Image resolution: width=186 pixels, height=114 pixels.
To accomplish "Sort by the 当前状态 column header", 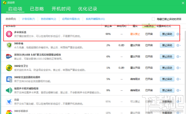I will (x=149, y=26).
